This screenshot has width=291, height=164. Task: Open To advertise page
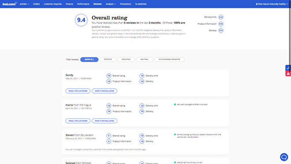click(141, 4)
